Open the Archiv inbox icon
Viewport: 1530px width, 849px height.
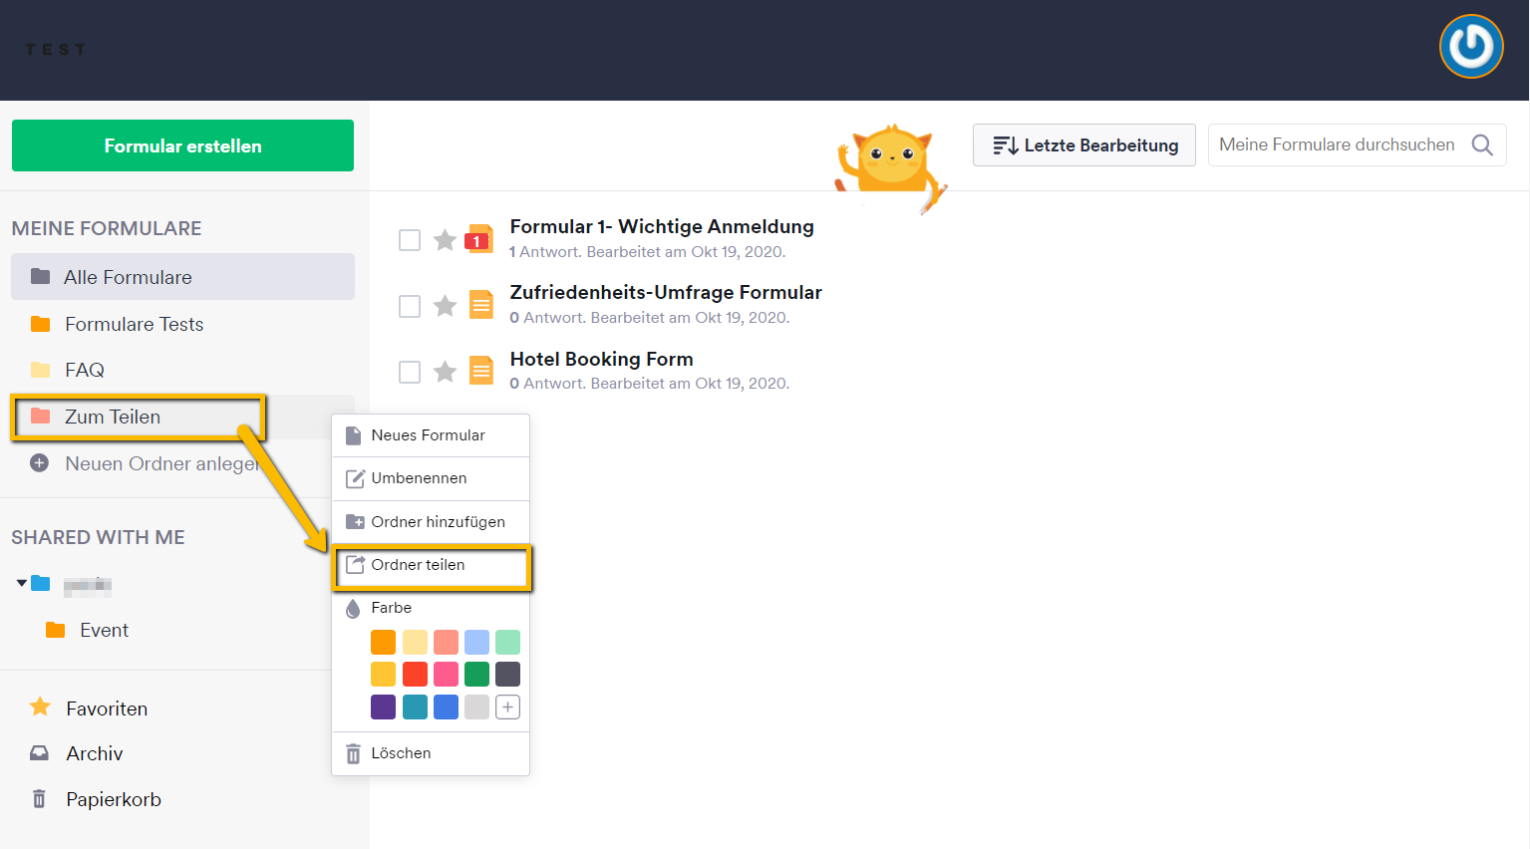click(39, 753)
